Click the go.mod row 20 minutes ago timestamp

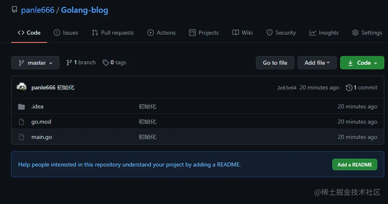pyautogui.click(x=357, y=122)
